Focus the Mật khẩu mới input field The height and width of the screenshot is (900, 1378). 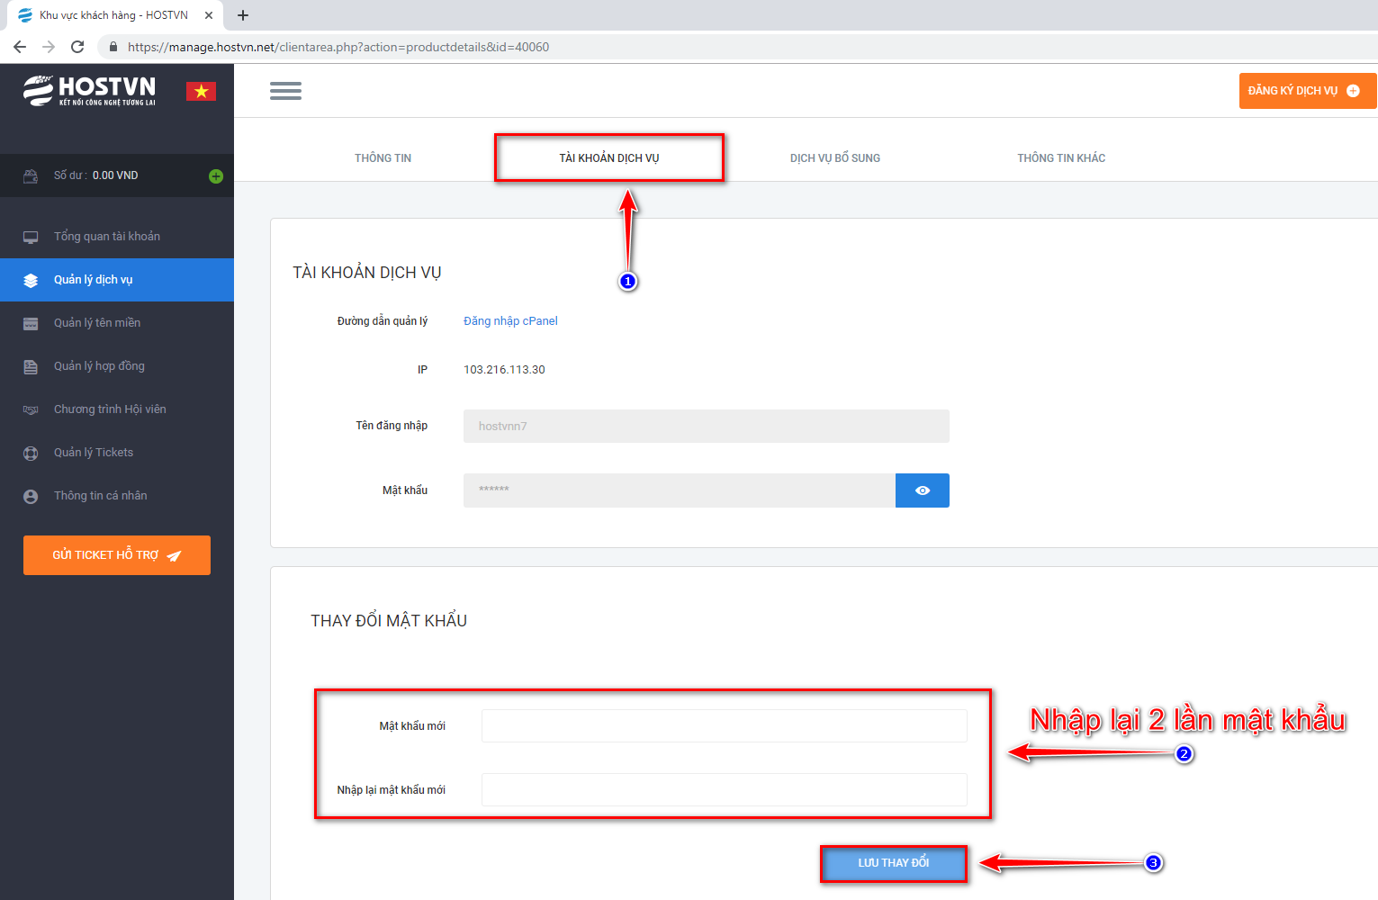pyautogui.click(x=724, y=726)
